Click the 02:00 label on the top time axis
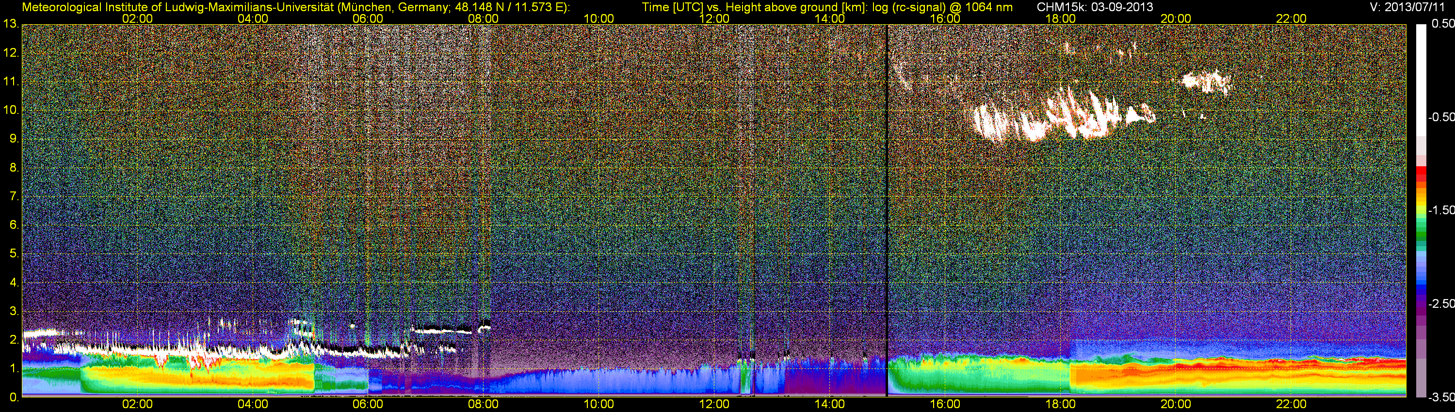Image resolution: width=1455 pixels, height=412 pixels. (x=137, y=18)
